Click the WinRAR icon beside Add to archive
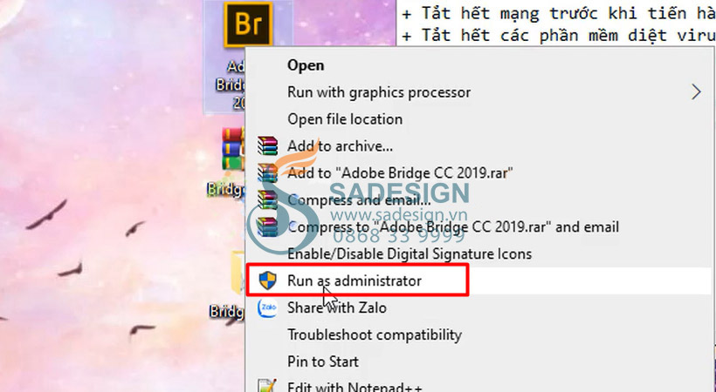The height and width of the screenshot is (392, 716). point(267,146)
